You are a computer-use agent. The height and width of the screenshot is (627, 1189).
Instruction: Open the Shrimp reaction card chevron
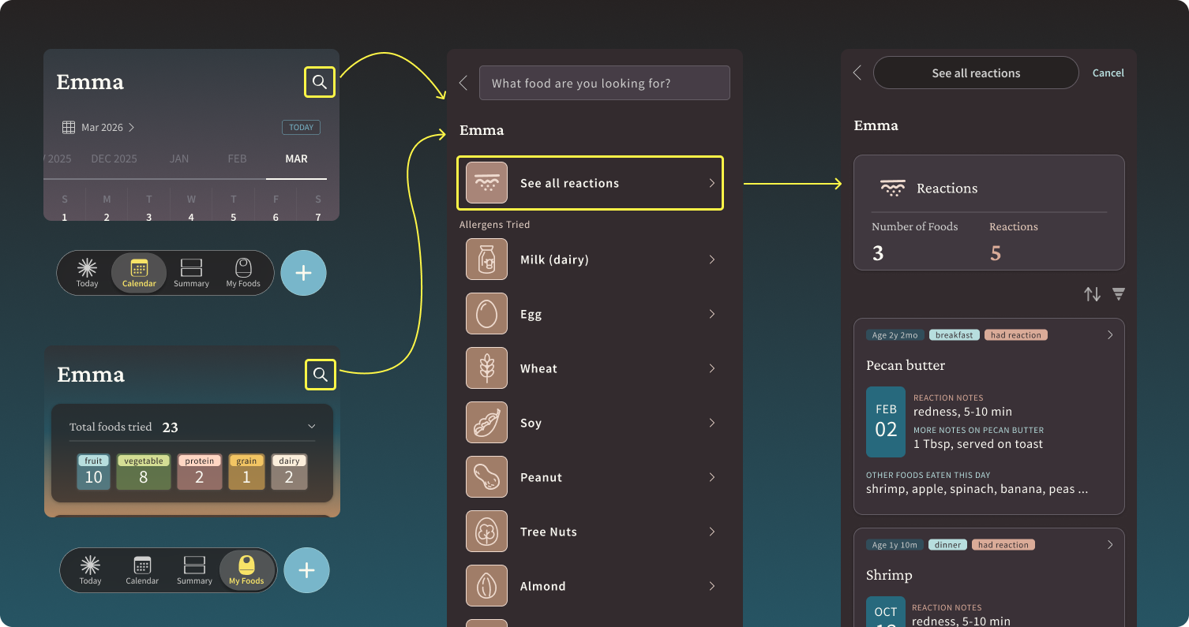pyautogui.click(x=1110, y=545)
